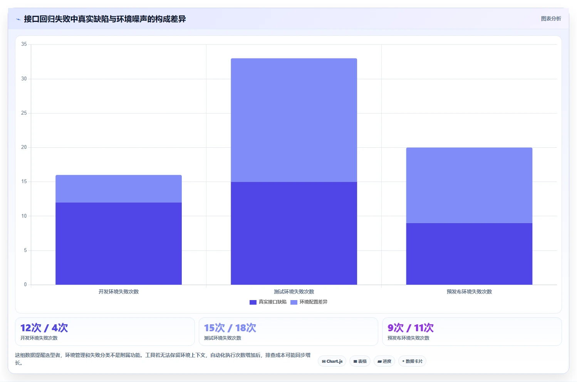Click the 数据卡片 tag chip
The width and height of the screenshot is (577, 382).
[412, 361]
